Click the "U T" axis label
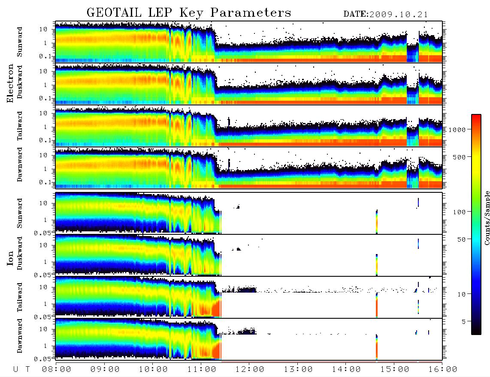This screenshot has height=377, width=490. tap(21, 369)
